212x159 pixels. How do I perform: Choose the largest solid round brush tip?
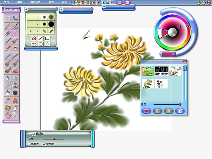click(51, 24)
